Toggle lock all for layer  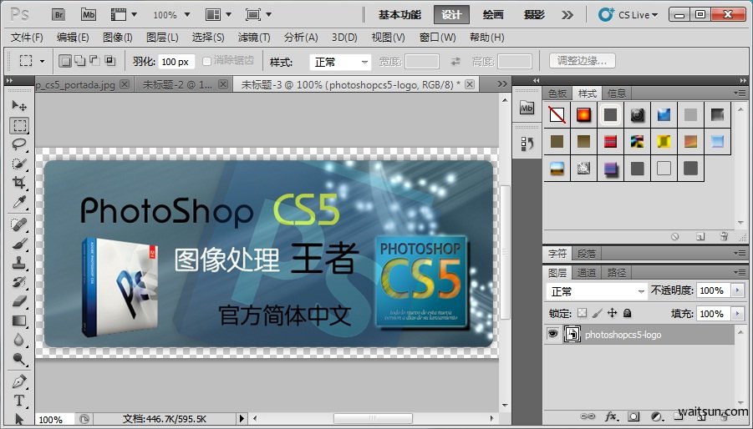tap(627, 313)
